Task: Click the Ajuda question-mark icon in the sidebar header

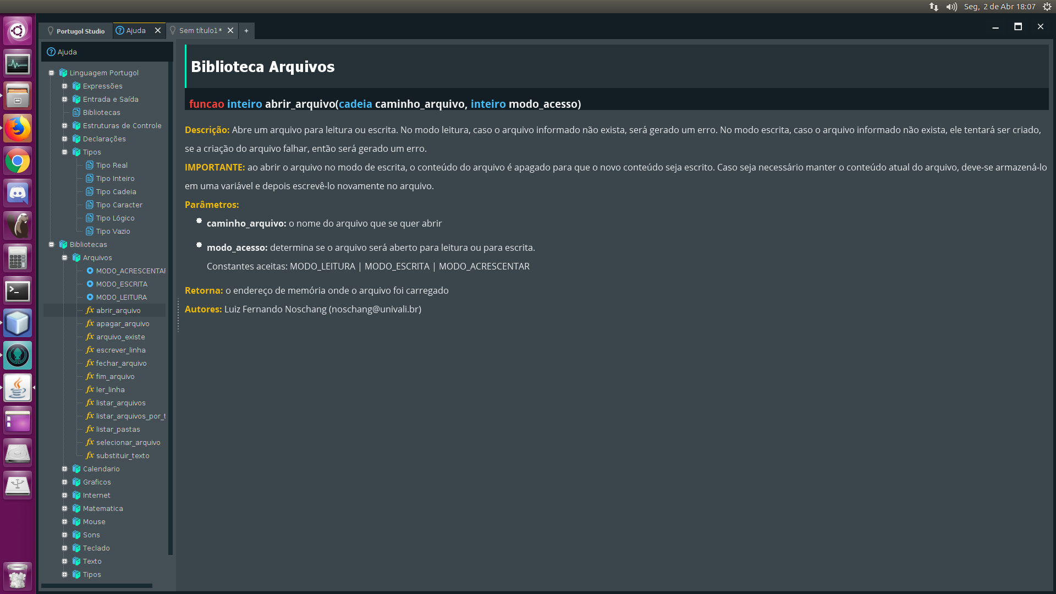Action: tap(50, 52)
